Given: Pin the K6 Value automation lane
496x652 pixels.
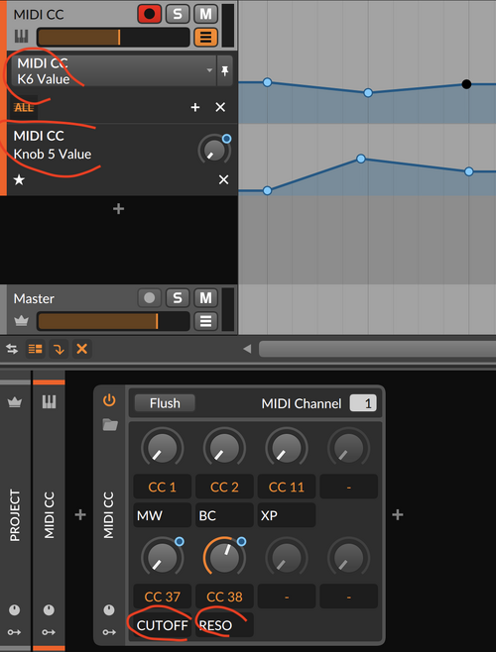Looking at the screenshot, I should coord(225,70).
